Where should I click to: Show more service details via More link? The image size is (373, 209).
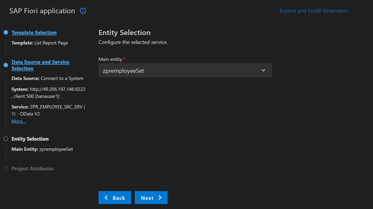pyautogui.click(x=19, y=121)
